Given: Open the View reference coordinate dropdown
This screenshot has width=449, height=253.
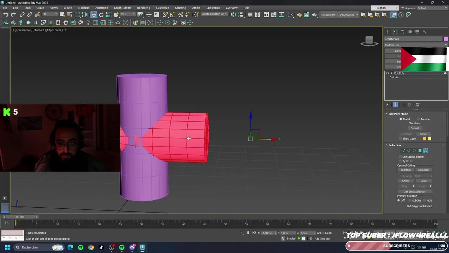Looking at the screenshot, I should click(x=128, y=14).
